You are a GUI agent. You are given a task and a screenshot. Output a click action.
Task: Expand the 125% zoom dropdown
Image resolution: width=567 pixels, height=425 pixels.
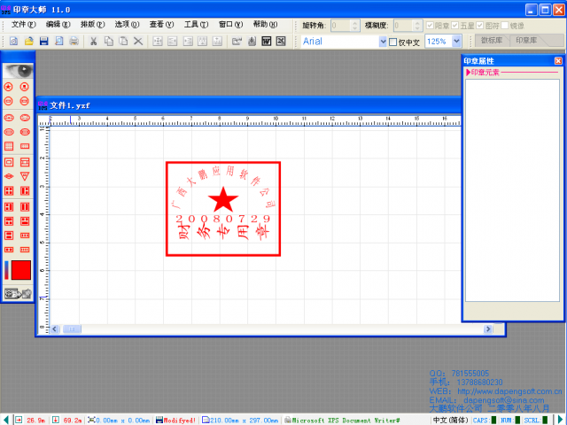tap(465, 42)
